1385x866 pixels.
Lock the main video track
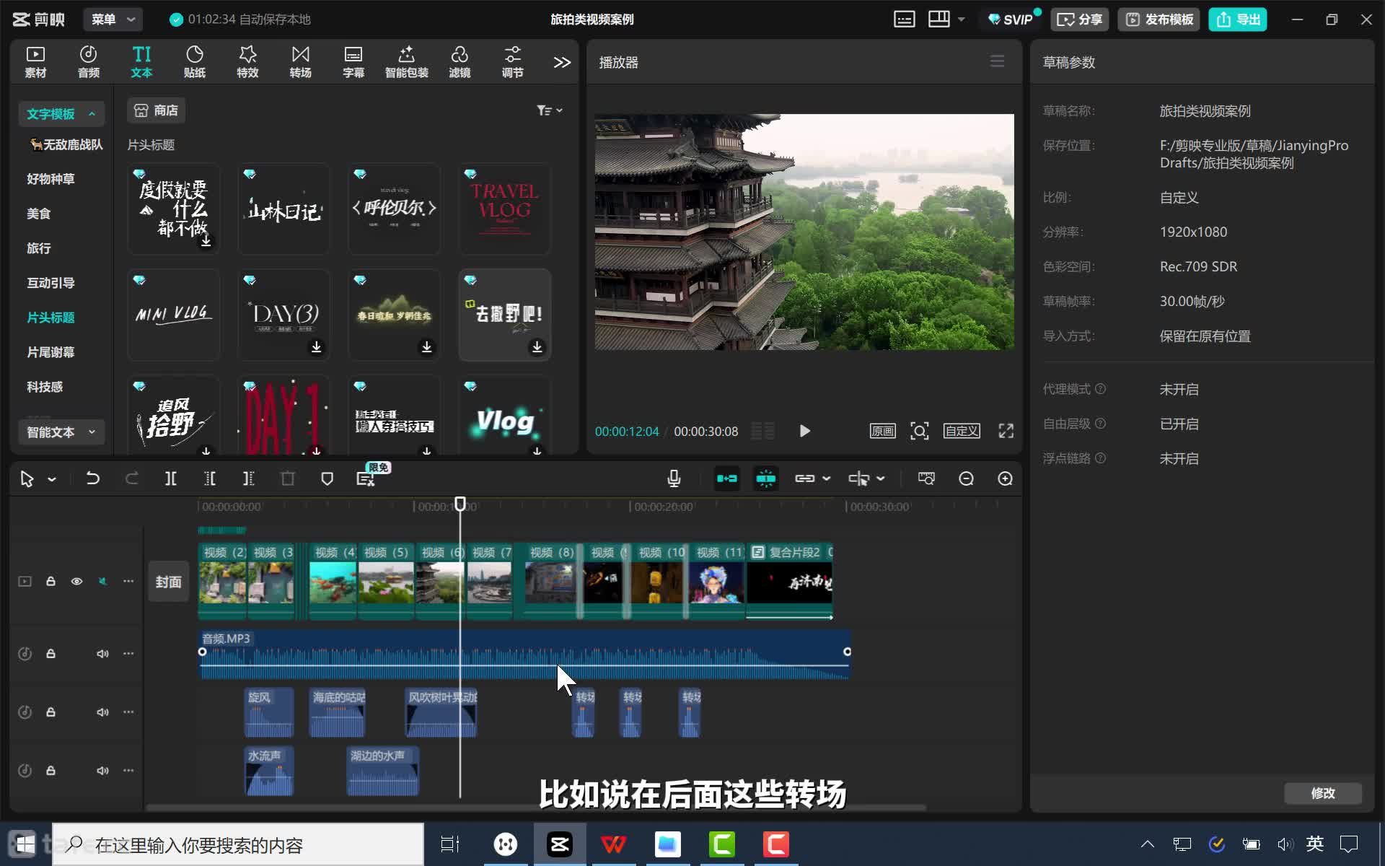pos(50,582)
